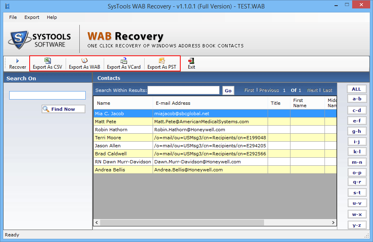
Task: Open the Help menu
Action: click(52, 17)
